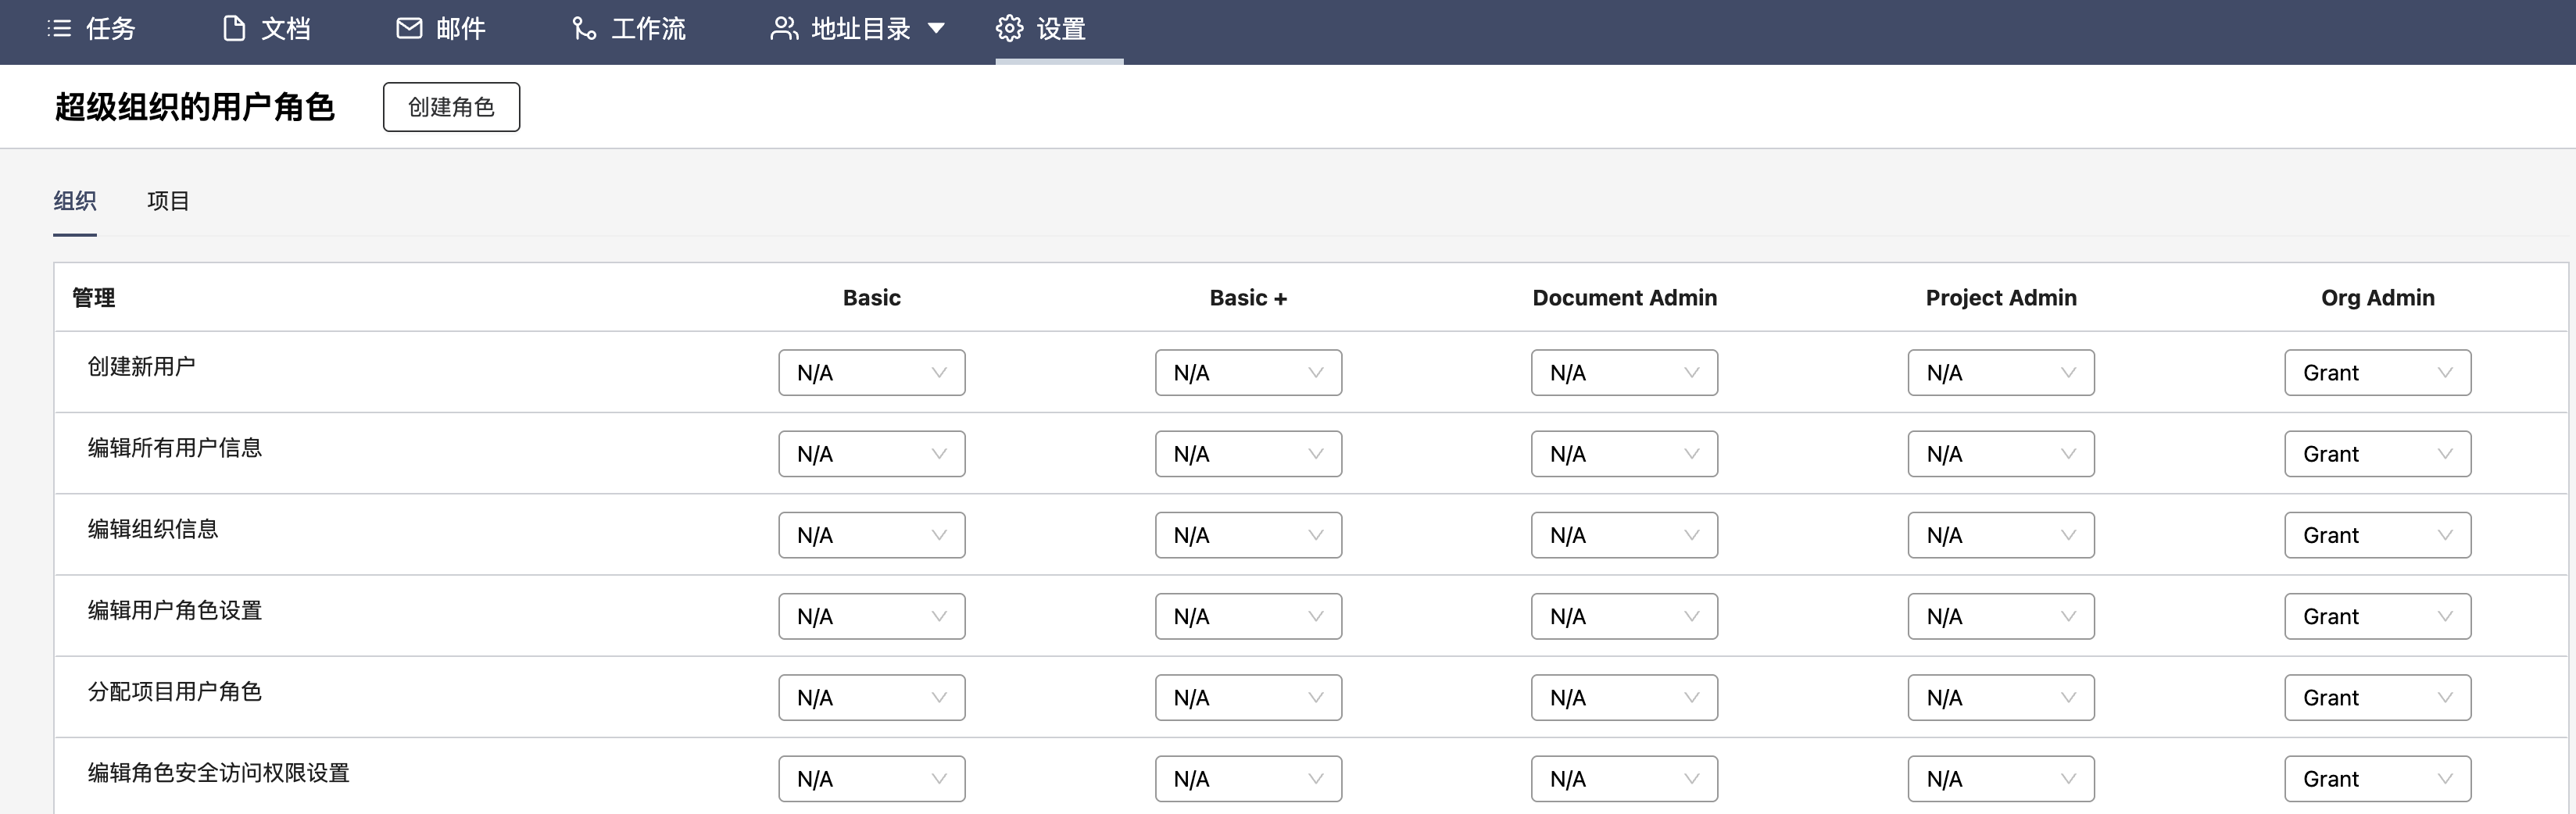Open Basic dropdown for 创建新用户
Image resolution: width=2576 pixels, height=814 pixels.
coord(871,373)
